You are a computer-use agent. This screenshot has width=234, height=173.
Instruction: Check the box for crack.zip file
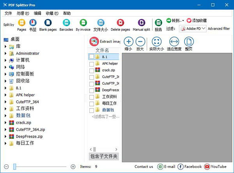[92, 71]
